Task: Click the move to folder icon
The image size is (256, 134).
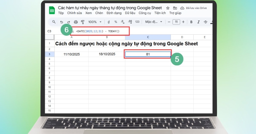Action: click(175, 8)
